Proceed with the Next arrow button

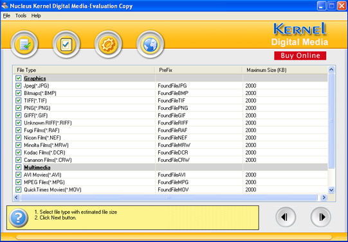[x=321, y=217]
